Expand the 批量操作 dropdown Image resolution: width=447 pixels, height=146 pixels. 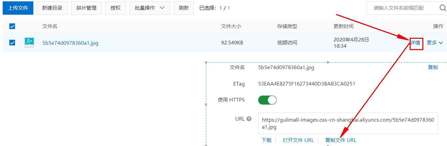click(x=149, y=8)
